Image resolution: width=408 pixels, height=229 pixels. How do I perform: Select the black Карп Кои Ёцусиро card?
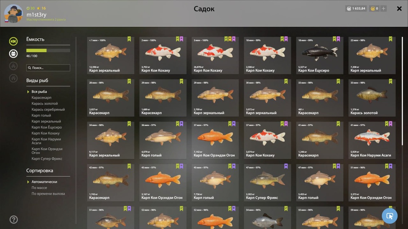click(320, 56)
